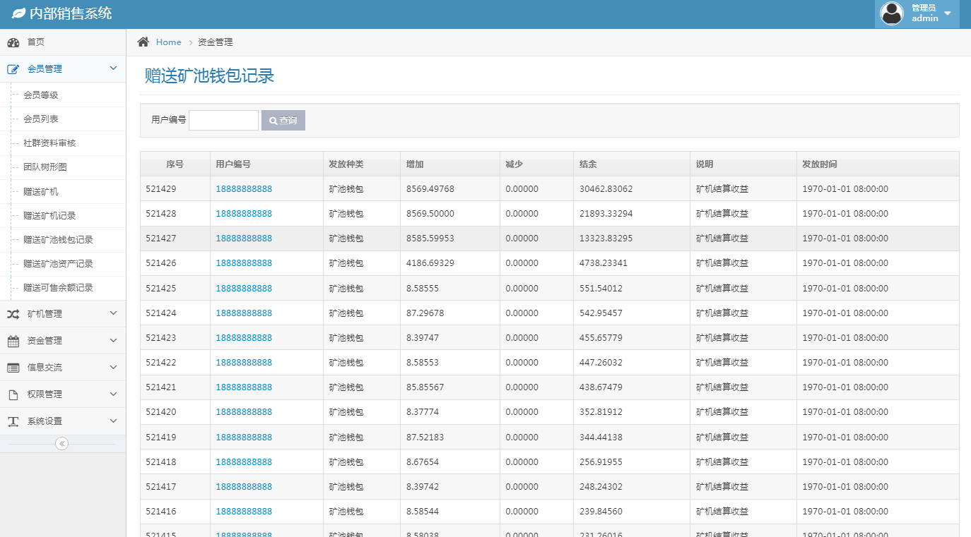Open the admin user dropdown arrow
This screenshot has height=537, width=971.
pyautogui.click(x=948, y=13)
